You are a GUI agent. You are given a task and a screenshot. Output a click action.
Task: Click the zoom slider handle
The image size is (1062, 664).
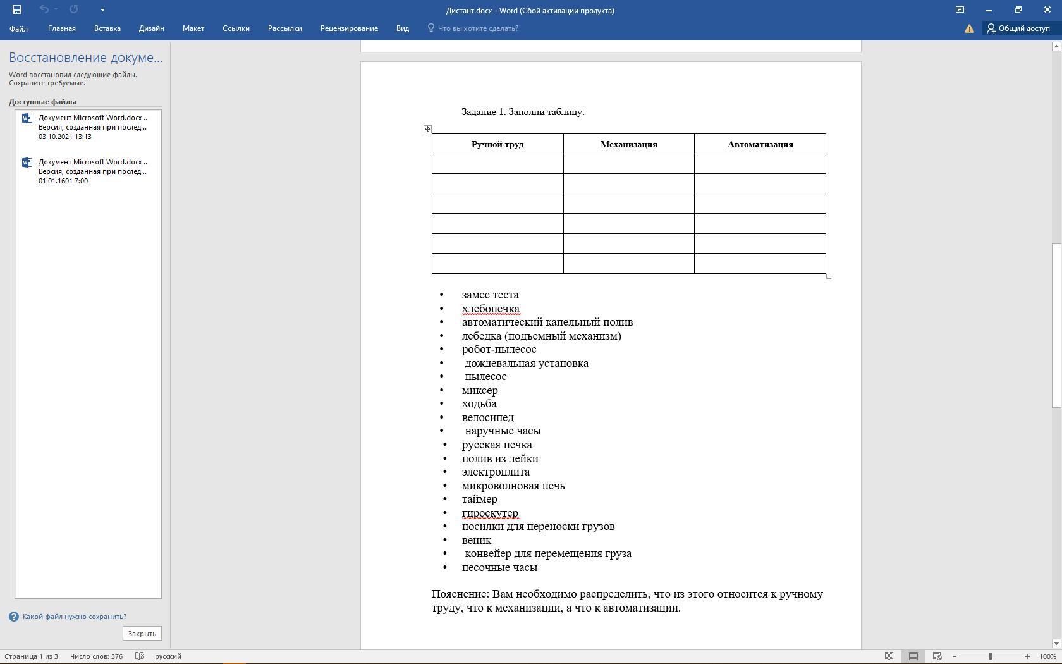(991, 656)
